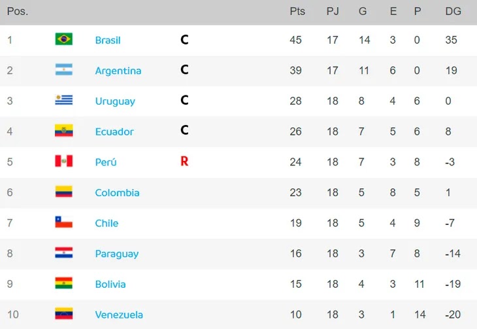Click the Brasil flag icon
Image resolution: width=477 pixels, height=329 pixels.
click(x=63, y=39)
